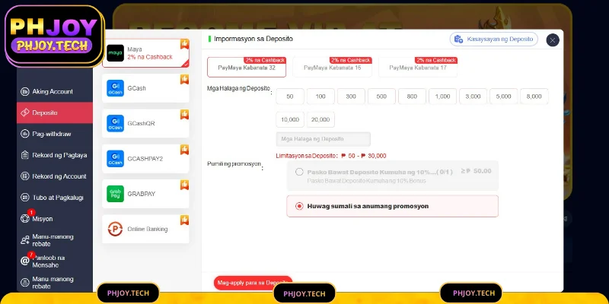
Task: Select PayMaya Kabanata 16 channel
Action: point(333,67)
